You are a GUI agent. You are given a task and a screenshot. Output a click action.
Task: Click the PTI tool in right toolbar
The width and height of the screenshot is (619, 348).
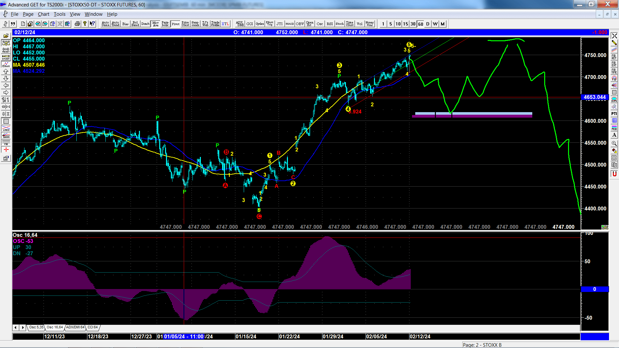(614, 113)
